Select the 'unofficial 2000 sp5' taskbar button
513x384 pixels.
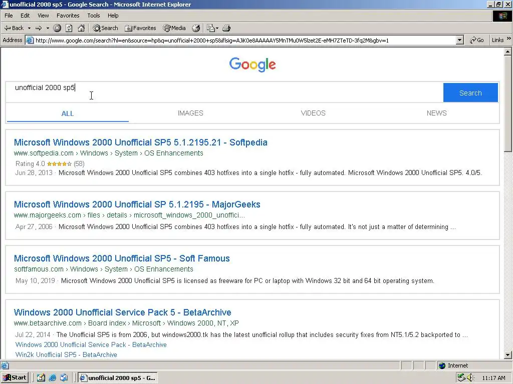[118, 378]
